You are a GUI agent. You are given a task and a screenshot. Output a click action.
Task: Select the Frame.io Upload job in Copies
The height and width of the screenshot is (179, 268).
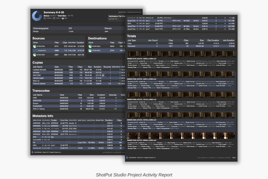(39, 84)
